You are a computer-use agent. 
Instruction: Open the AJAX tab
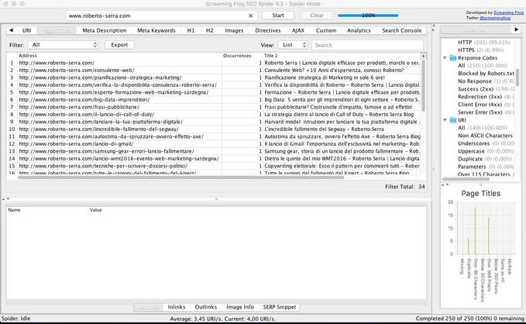coord(298,30)
